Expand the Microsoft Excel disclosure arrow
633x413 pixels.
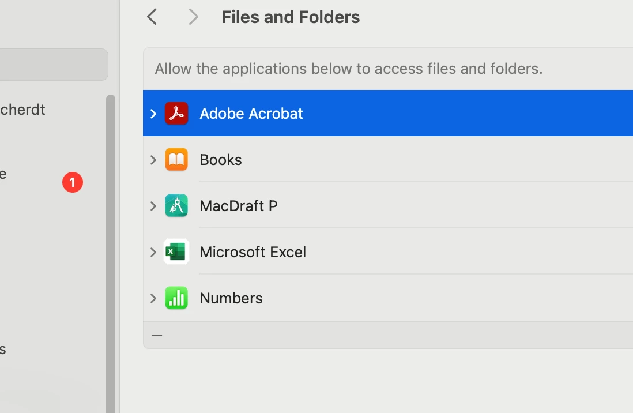click(153, 252)
